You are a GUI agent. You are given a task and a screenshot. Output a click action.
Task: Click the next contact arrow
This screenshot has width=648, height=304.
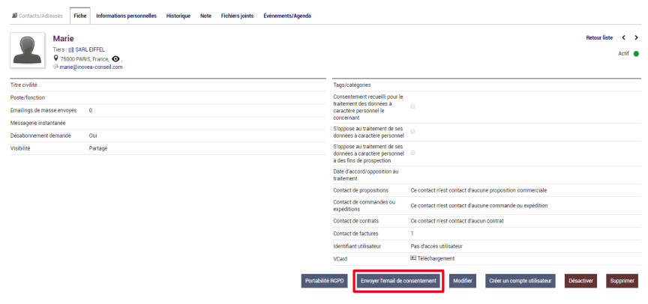[636, 37]
